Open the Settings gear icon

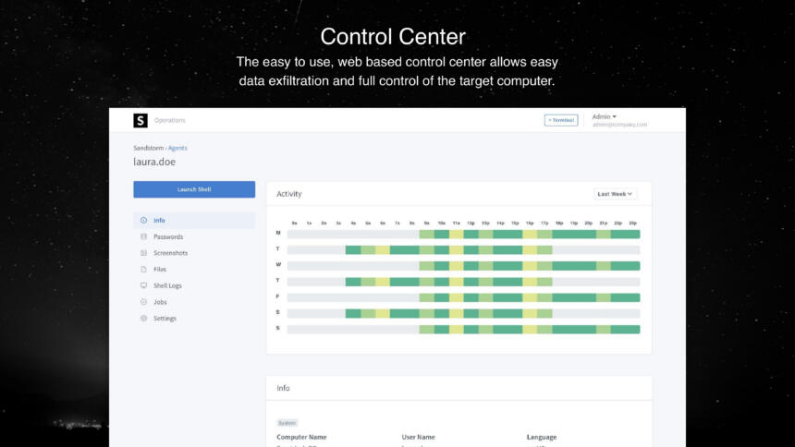(143, 319)
